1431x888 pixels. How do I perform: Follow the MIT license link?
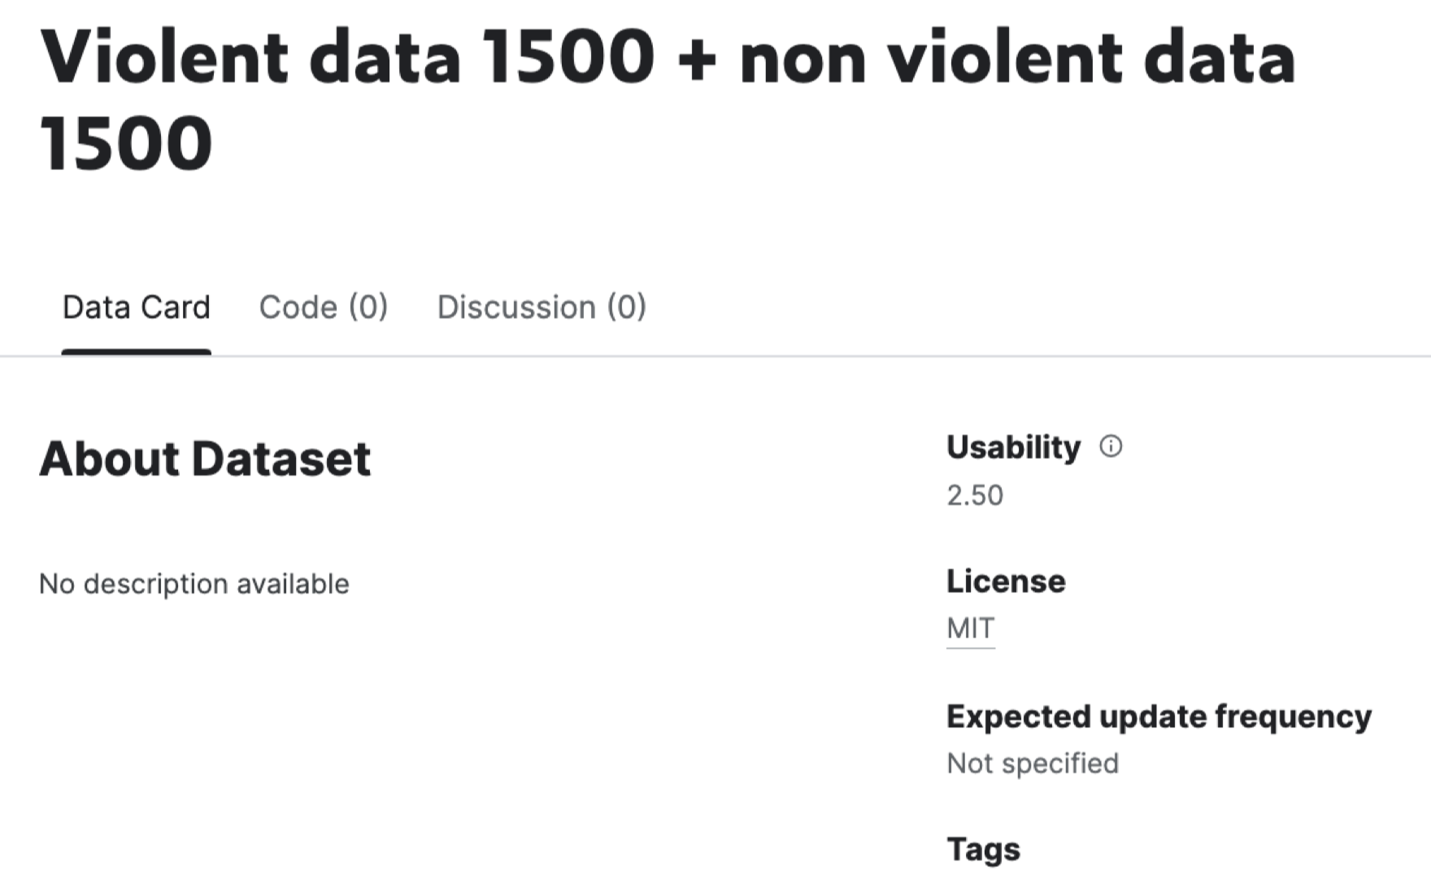tap(971, 628)
